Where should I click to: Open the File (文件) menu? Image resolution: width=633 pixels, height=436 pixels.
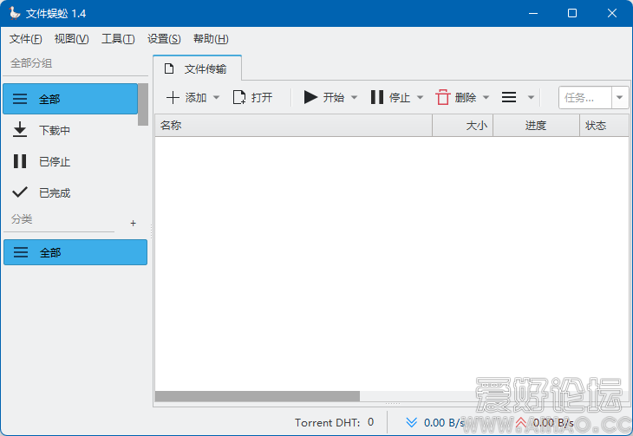point(25,39)
